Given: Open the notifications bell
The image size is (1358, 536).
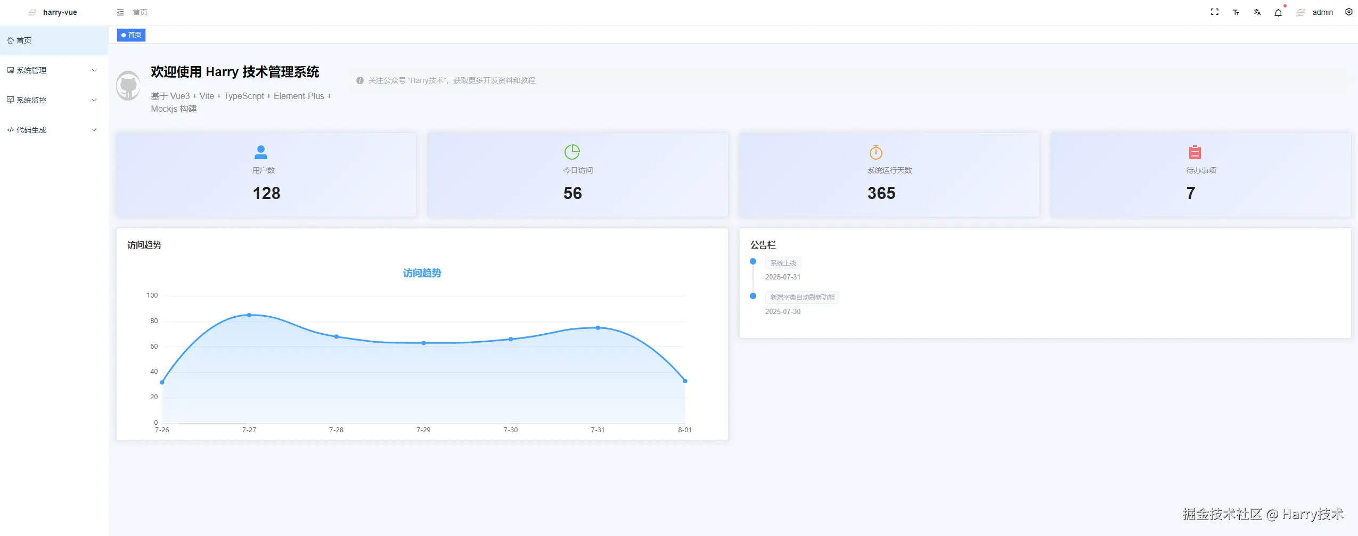Looking at the screenshot, I should tap(1278, 12).
